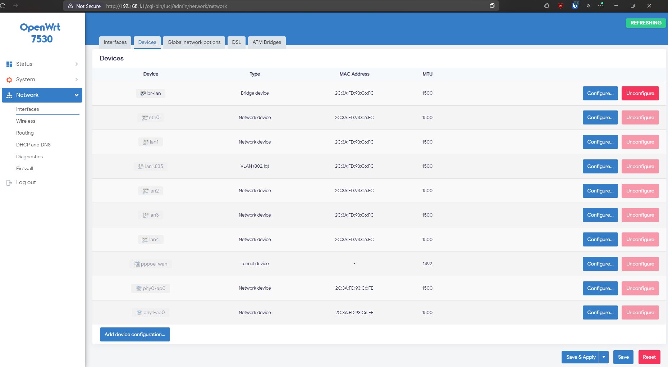Click Add device configuration button

coord(135,334)
